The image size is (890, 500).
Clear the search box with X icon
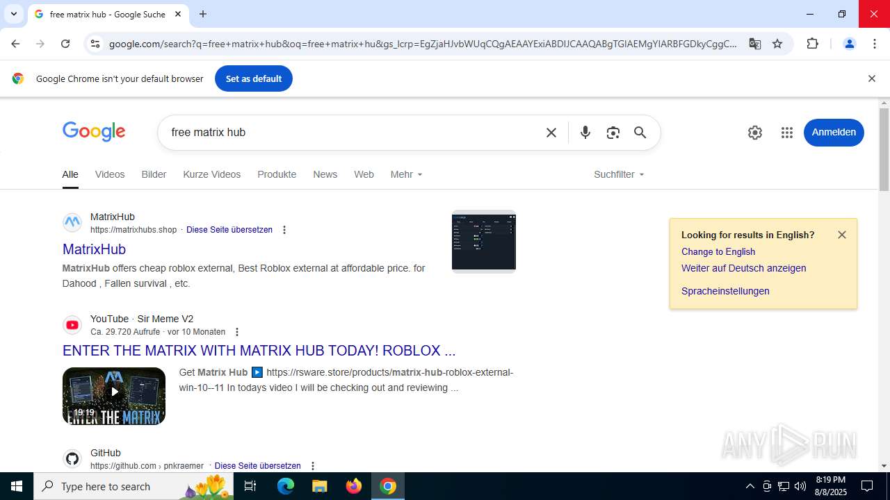click(x=551, y=133)
